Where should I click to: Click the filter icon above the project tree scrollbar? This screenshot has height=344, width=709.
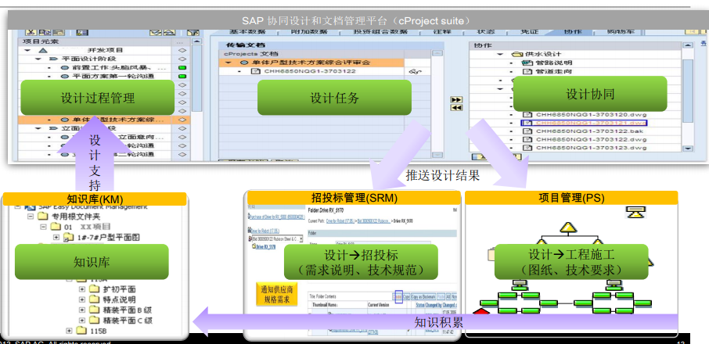pos(193,33)
